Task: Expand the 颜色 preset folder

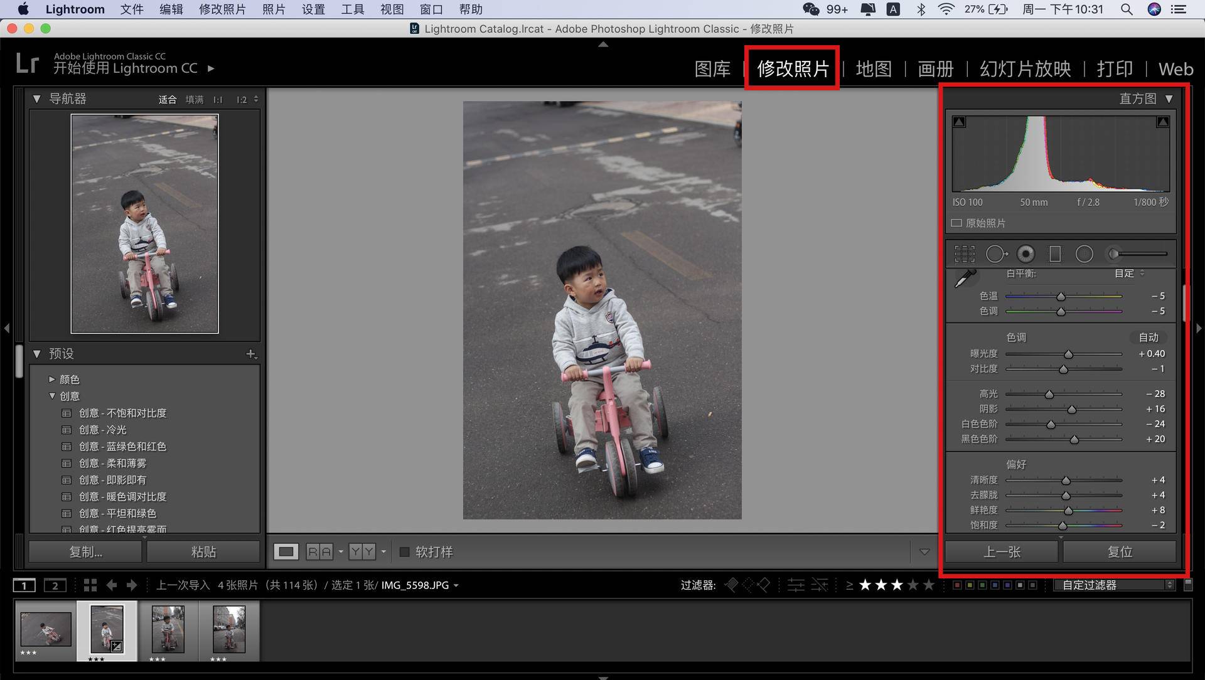Action: pos(52,380)
